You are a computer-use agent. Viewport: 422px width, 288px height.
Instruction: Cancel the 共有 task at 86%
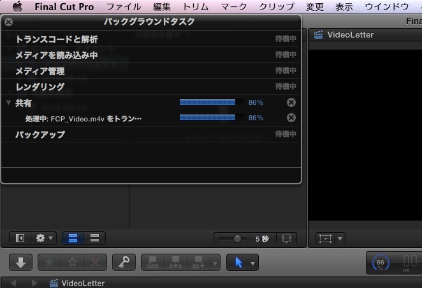(x=291, y=102)
